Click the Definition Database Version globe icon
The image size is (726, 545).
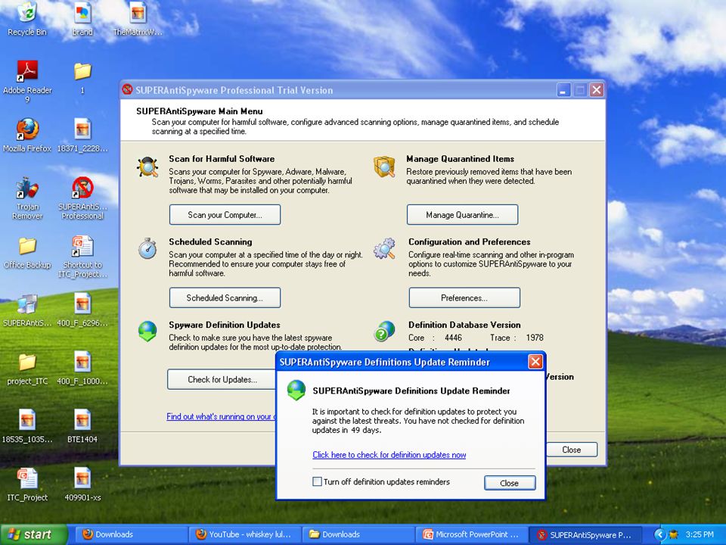coord(385,331)
